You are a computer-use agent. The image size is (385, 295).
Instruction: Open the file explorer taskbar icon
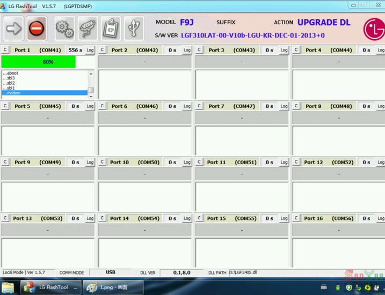pos(8,287)
